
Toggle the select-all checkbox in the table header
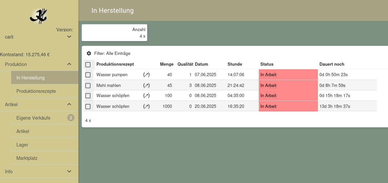pyautogui.click(x=88, y=65)
